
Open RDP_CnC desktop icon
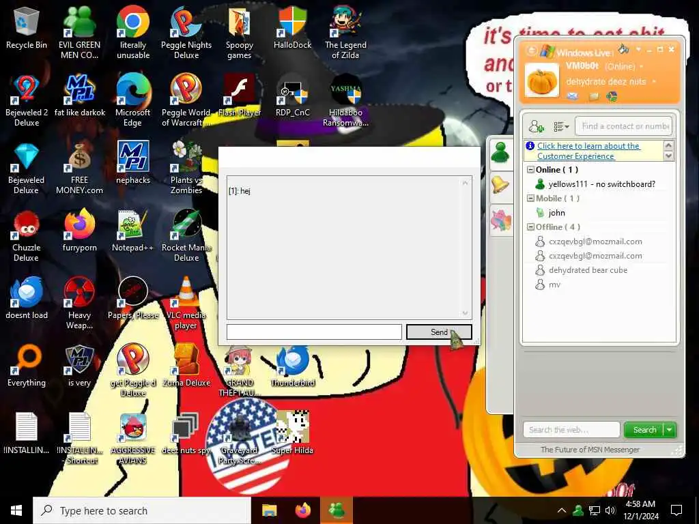292,96
